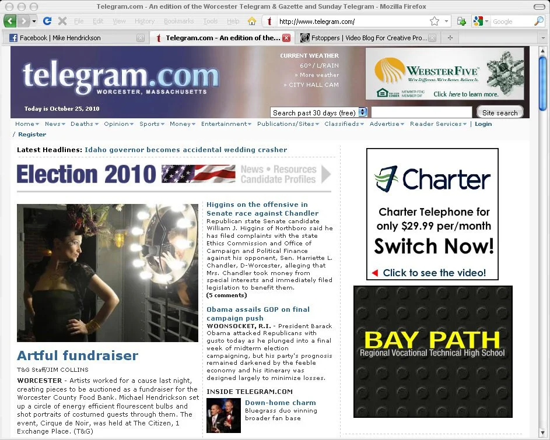550x440 pixels.
Task: Click the Webster Five banner ad
Action: pyautogui.click(x=445, y=74)
